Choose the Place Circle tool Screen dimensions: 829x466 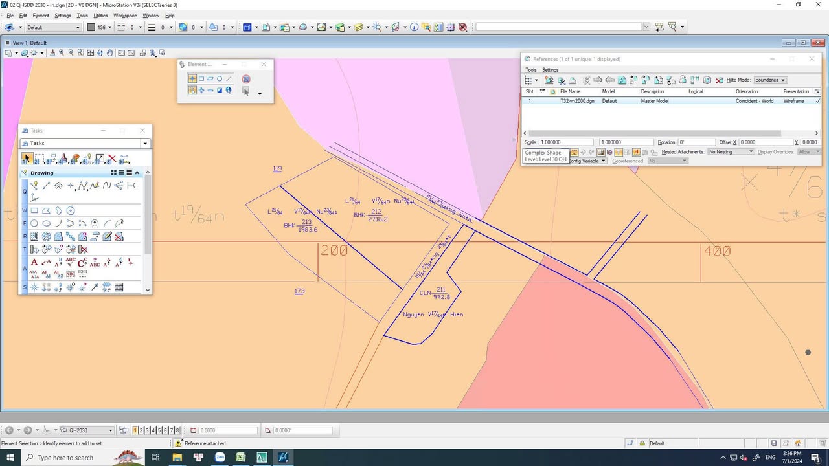tap(34, 223)
